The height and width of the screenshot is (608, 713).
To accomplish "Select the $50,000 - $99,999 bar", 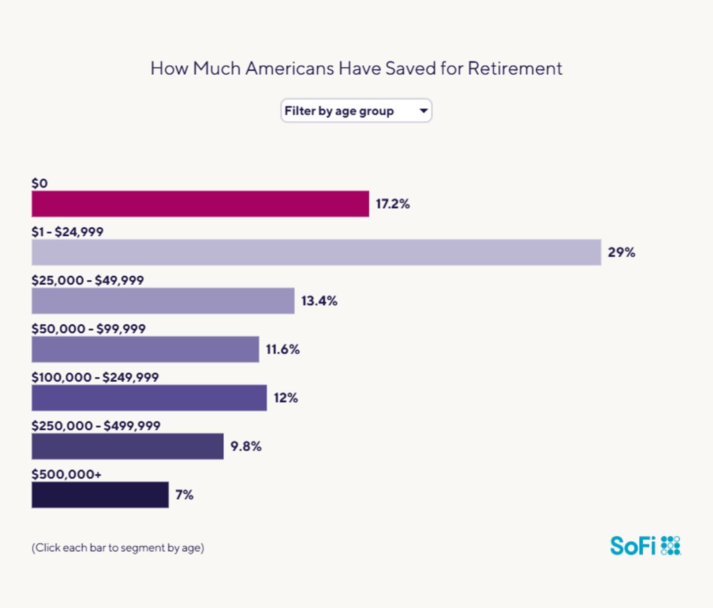I will [145, 350].
